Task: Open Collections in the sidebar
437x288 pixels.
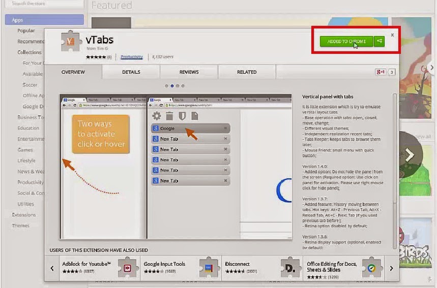Action: pos(30,52)
